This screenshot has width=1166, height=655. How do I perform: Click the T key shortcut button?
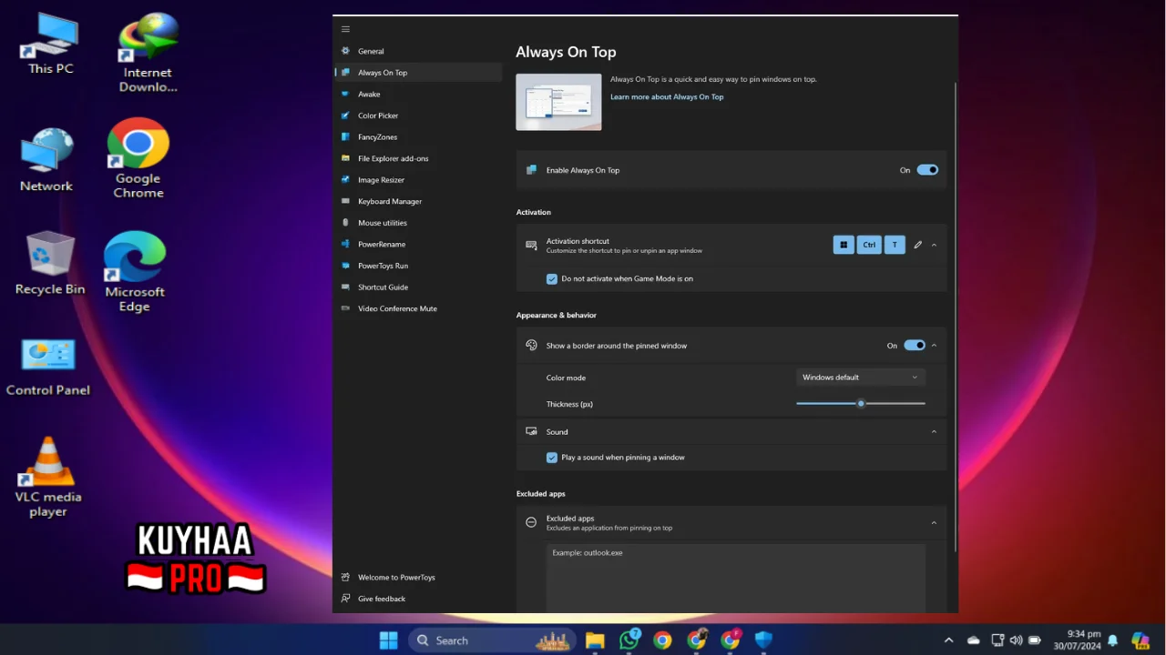tap(895, 245)
